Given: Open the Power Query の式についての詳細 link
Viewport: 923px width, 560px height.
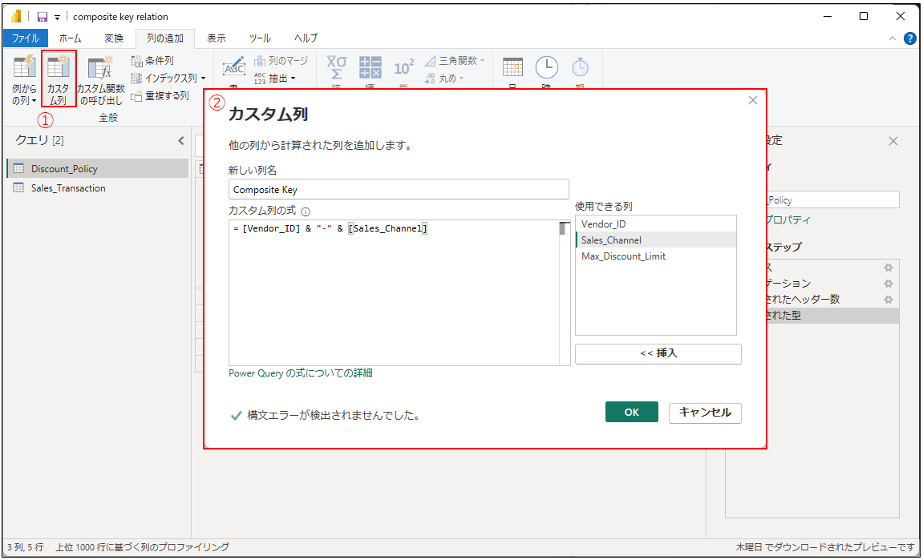Looking at the screenshot, I should point(300,373).
